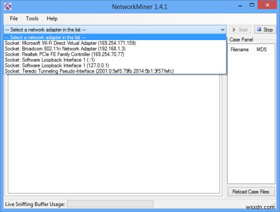Open the Tools menu
The width and height of the screenshot is (280, 212).
point(32,19)
